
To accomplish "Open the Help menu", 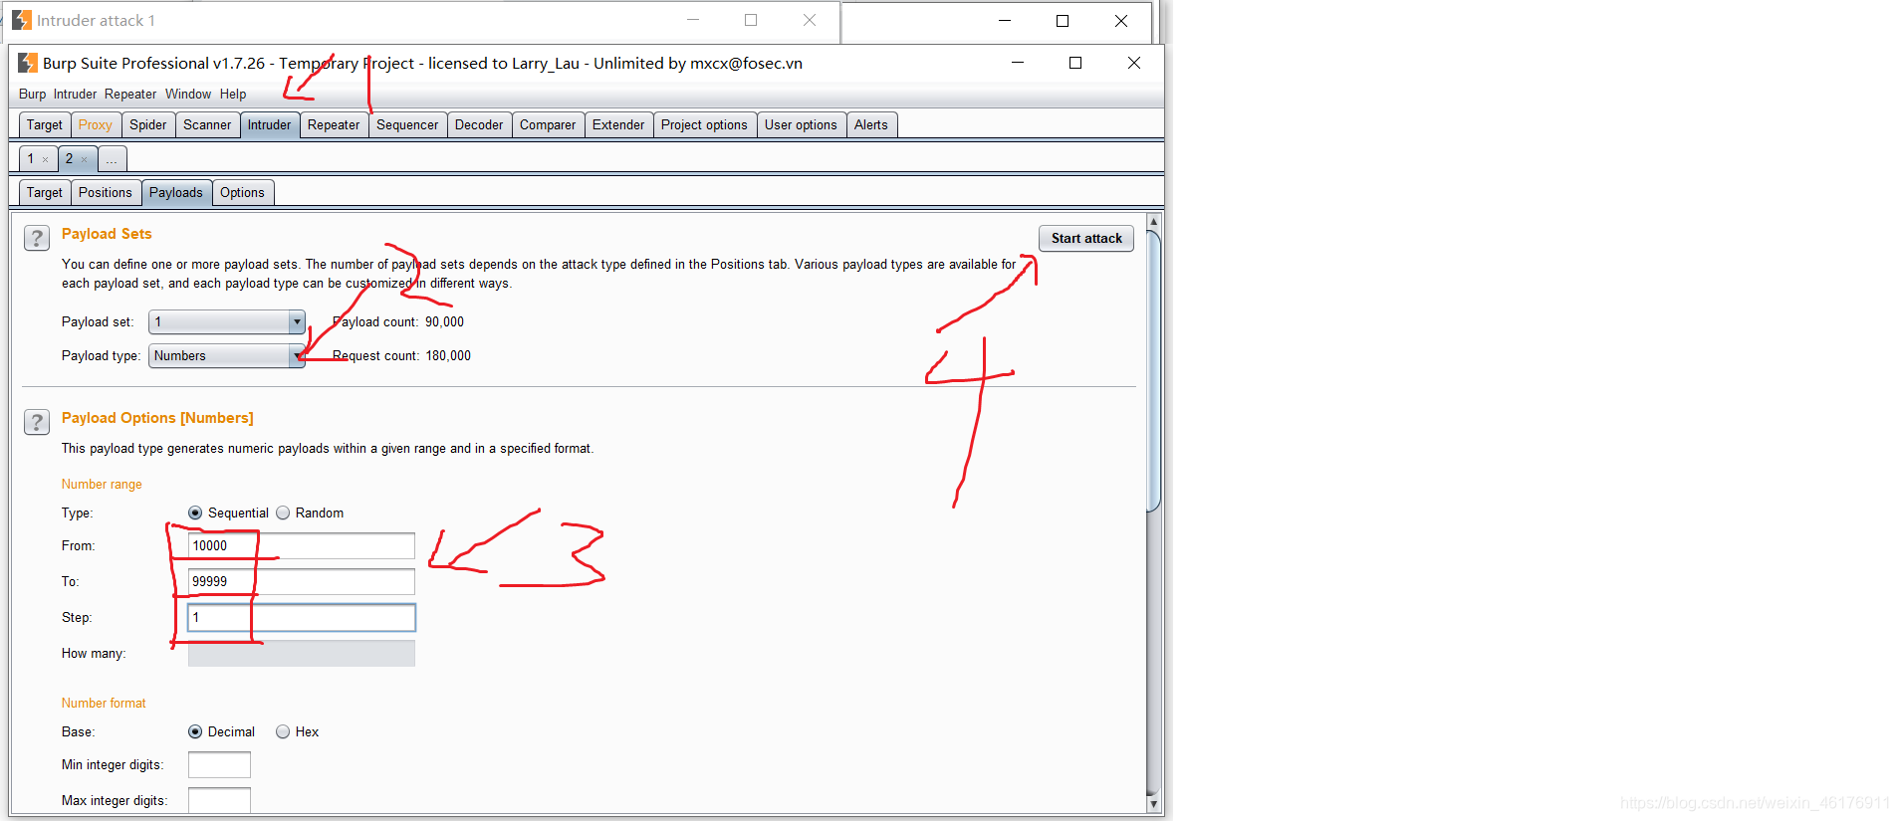I will (x=233, y=94).
